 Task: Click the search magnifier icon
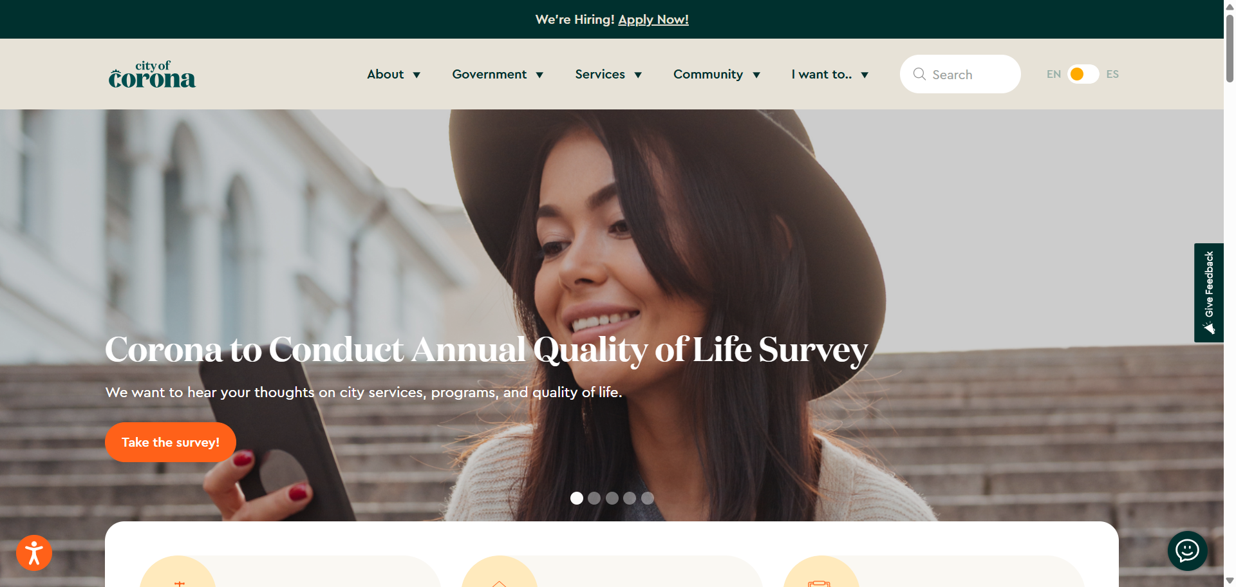tap(919, 74)
